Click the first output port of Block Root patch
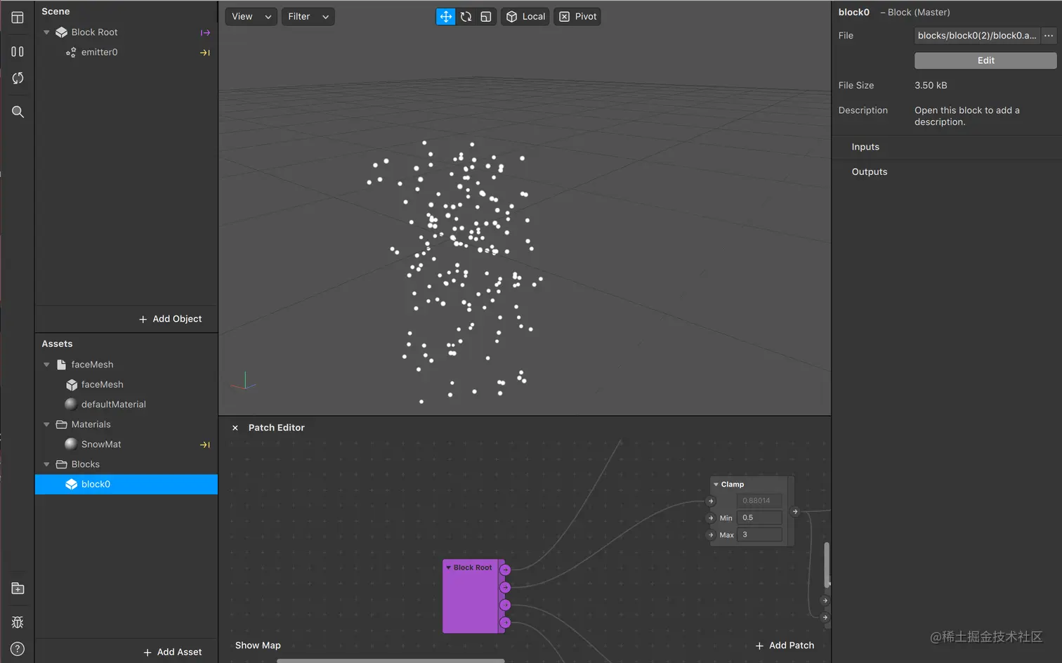Viewport: 1062px width, 663px height. point(505,570)
